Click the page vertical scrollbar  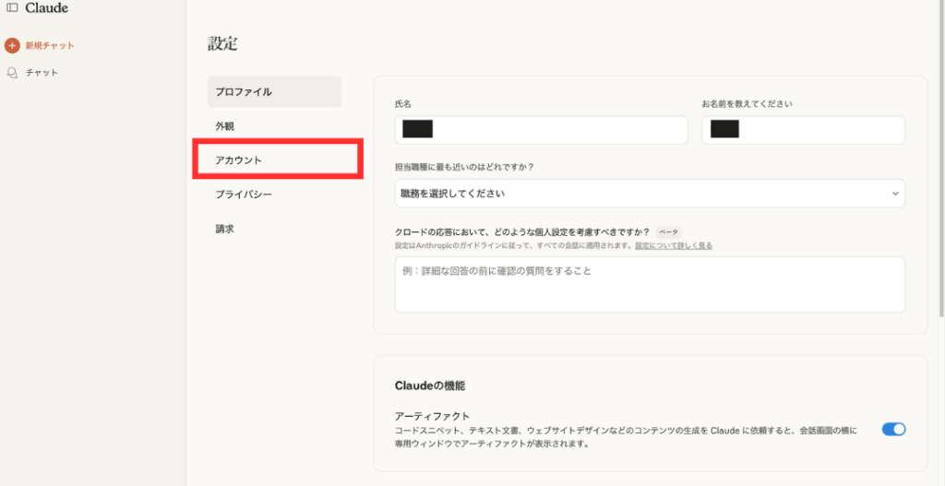click(x=941, y=157)
